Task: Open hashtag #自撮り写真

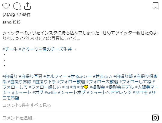Action: 31,76
